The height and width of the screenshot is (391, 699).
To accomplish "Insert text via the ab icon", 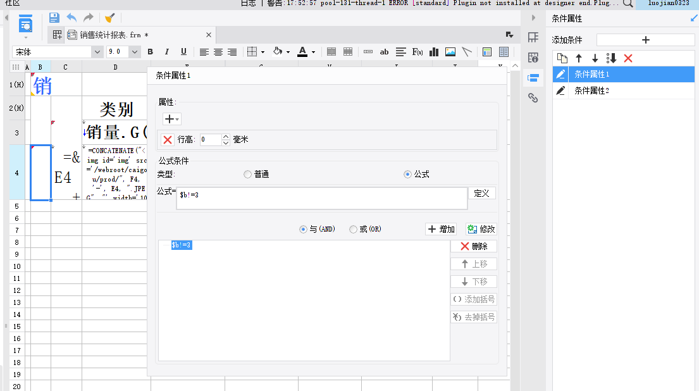I will (384, 52).
